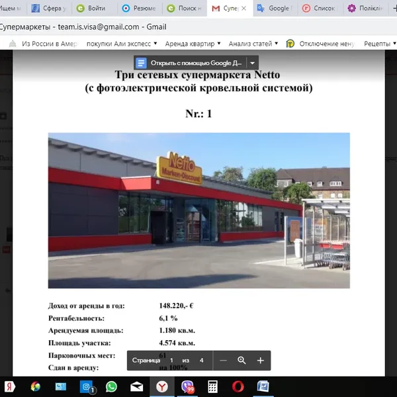Image resolution: width=397 pixels, height=397 pixels.
Task: Select the Yandex Browser taskbar icon
Action: [x=162, y=386]
